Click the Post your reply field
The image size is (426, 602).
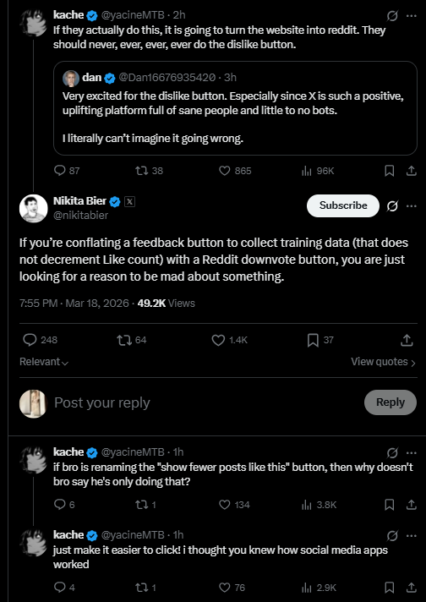tap(207, 402)
